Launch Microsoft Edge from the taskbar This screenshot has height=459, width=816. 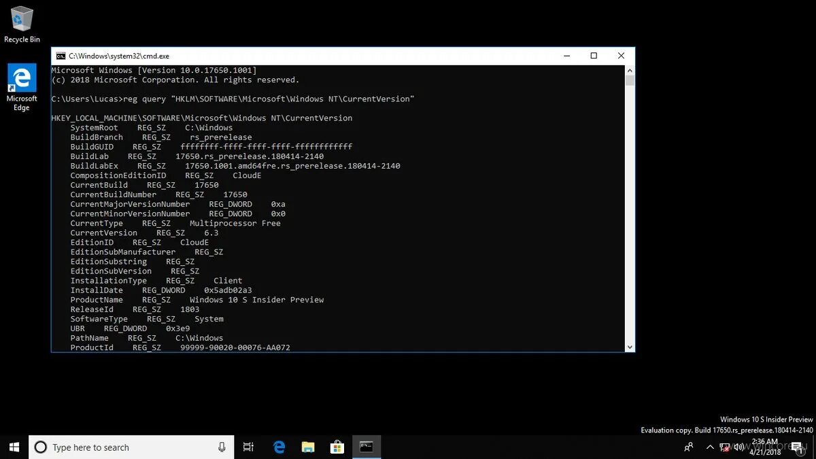279,447
